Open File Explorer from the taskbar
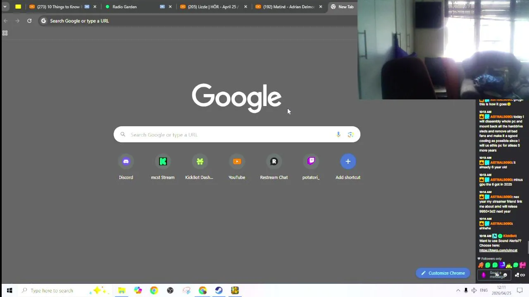 click(122, 290)
